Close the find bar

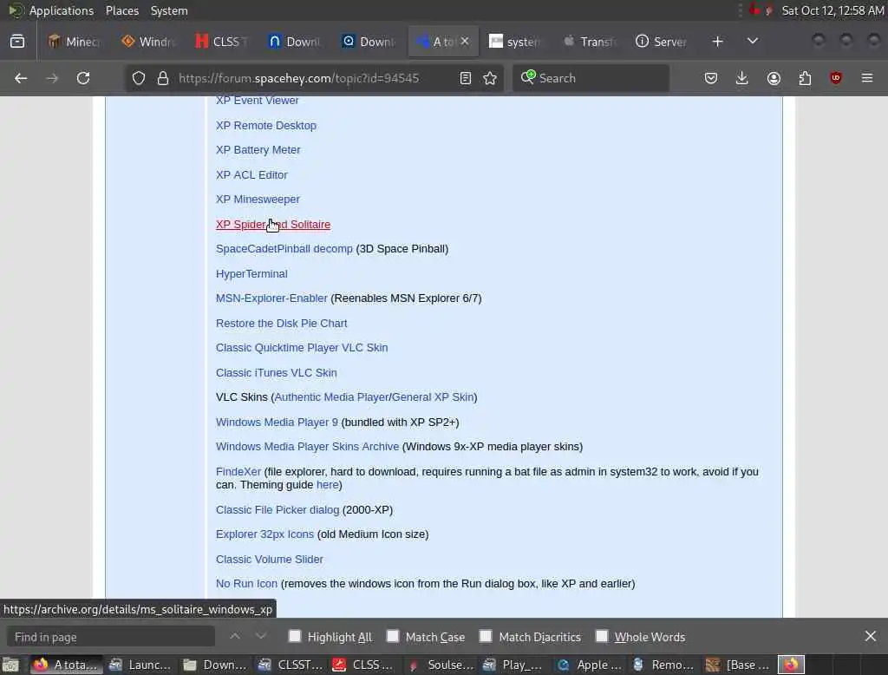[871, 637]
